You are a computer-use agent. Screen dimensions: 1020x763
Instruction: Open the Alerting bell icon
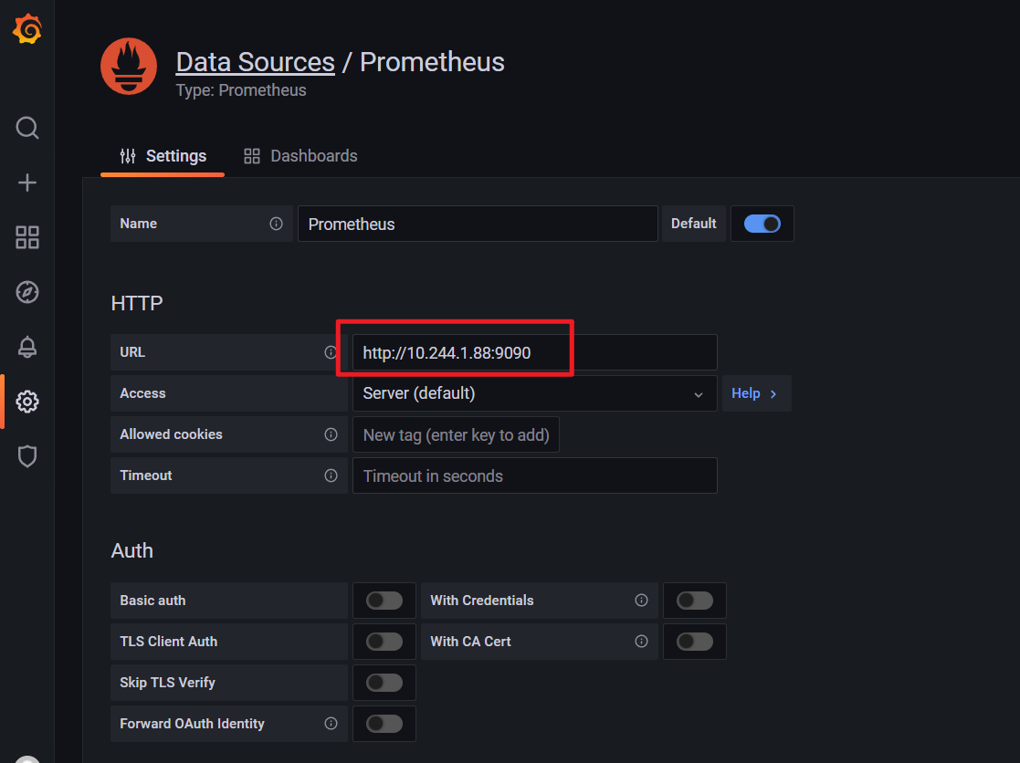(27, 347)
